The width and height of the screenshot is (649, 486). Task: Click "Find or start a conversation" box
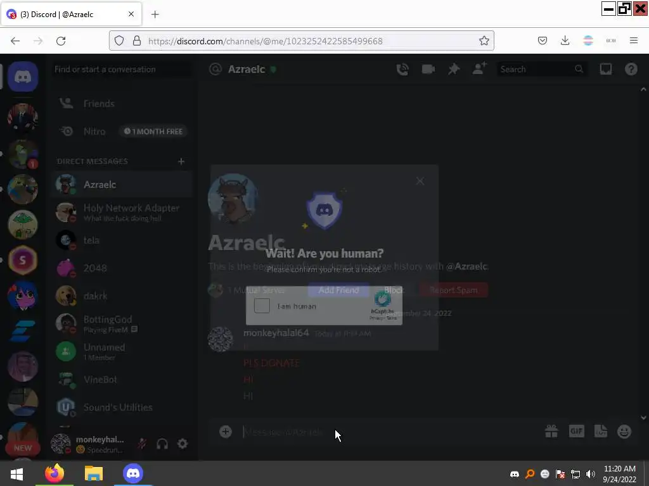click(x=122, y=69)
